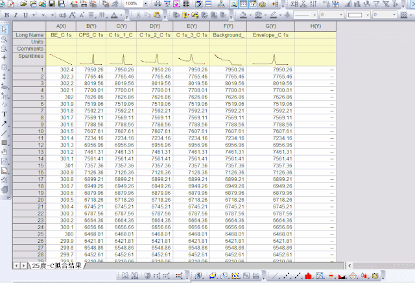The width and height of the screenshot is (415, 283).
Task: Expand the font color dropdown arrow
Action: [x=122, y=14]
